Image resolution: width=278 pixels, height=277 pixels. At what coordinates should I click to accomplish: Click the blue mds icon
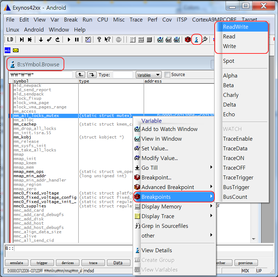(8, 50)
